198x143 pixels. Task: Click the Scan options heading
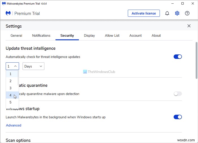coord(18,140)
